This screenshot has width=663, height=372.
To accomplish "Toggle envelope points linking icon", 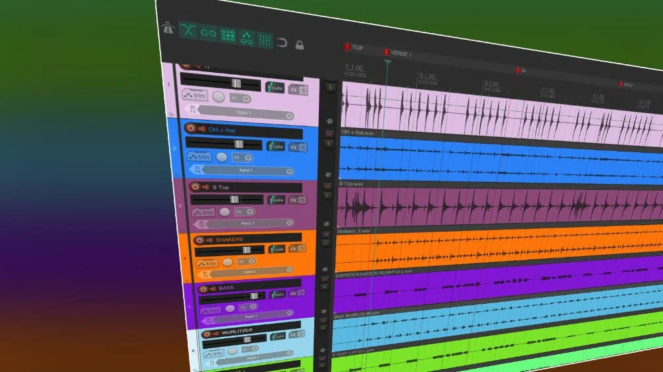I will [247, 38].
